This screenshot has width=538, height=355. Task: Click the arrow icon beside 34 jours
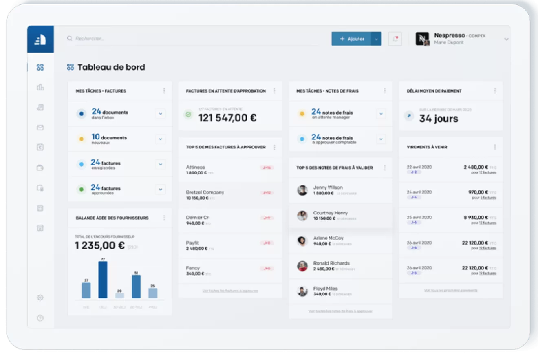point(409,116)
